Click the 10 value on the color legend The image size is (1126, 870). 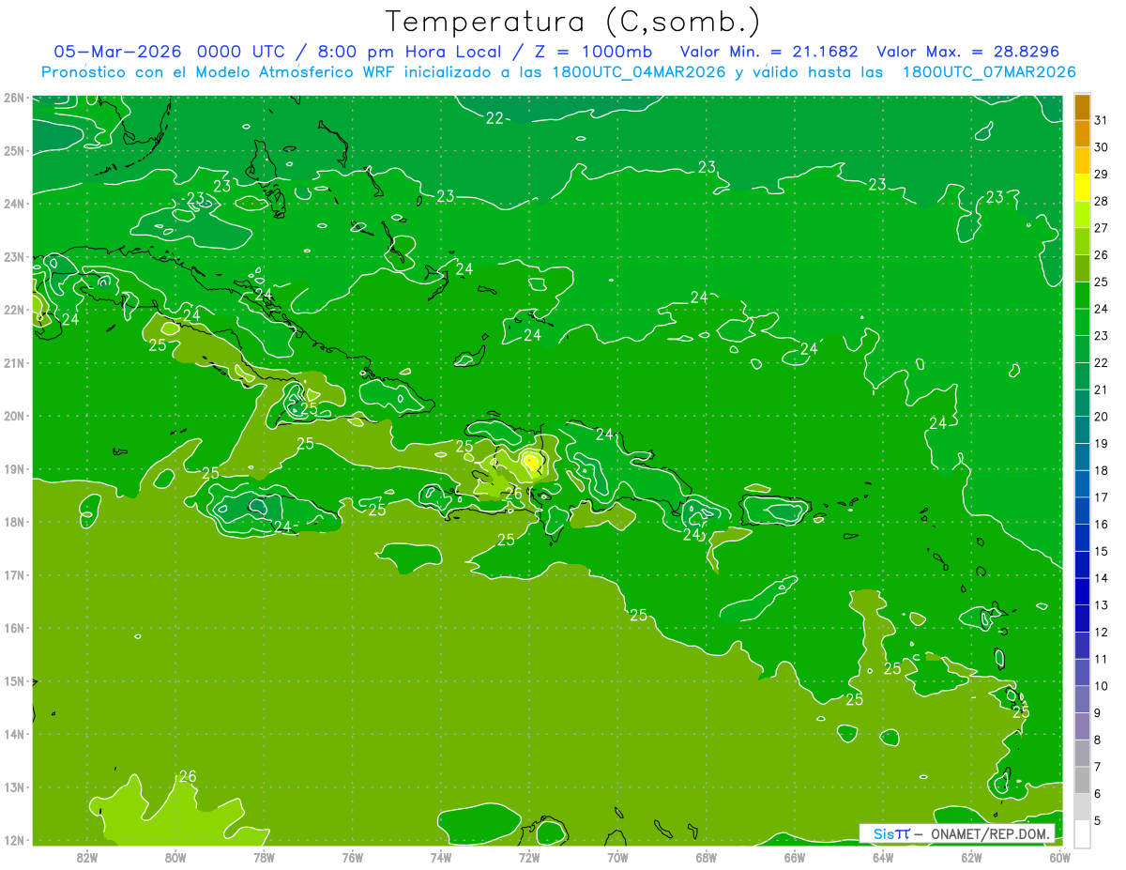pyautogui.click(x=1102, y=686)
